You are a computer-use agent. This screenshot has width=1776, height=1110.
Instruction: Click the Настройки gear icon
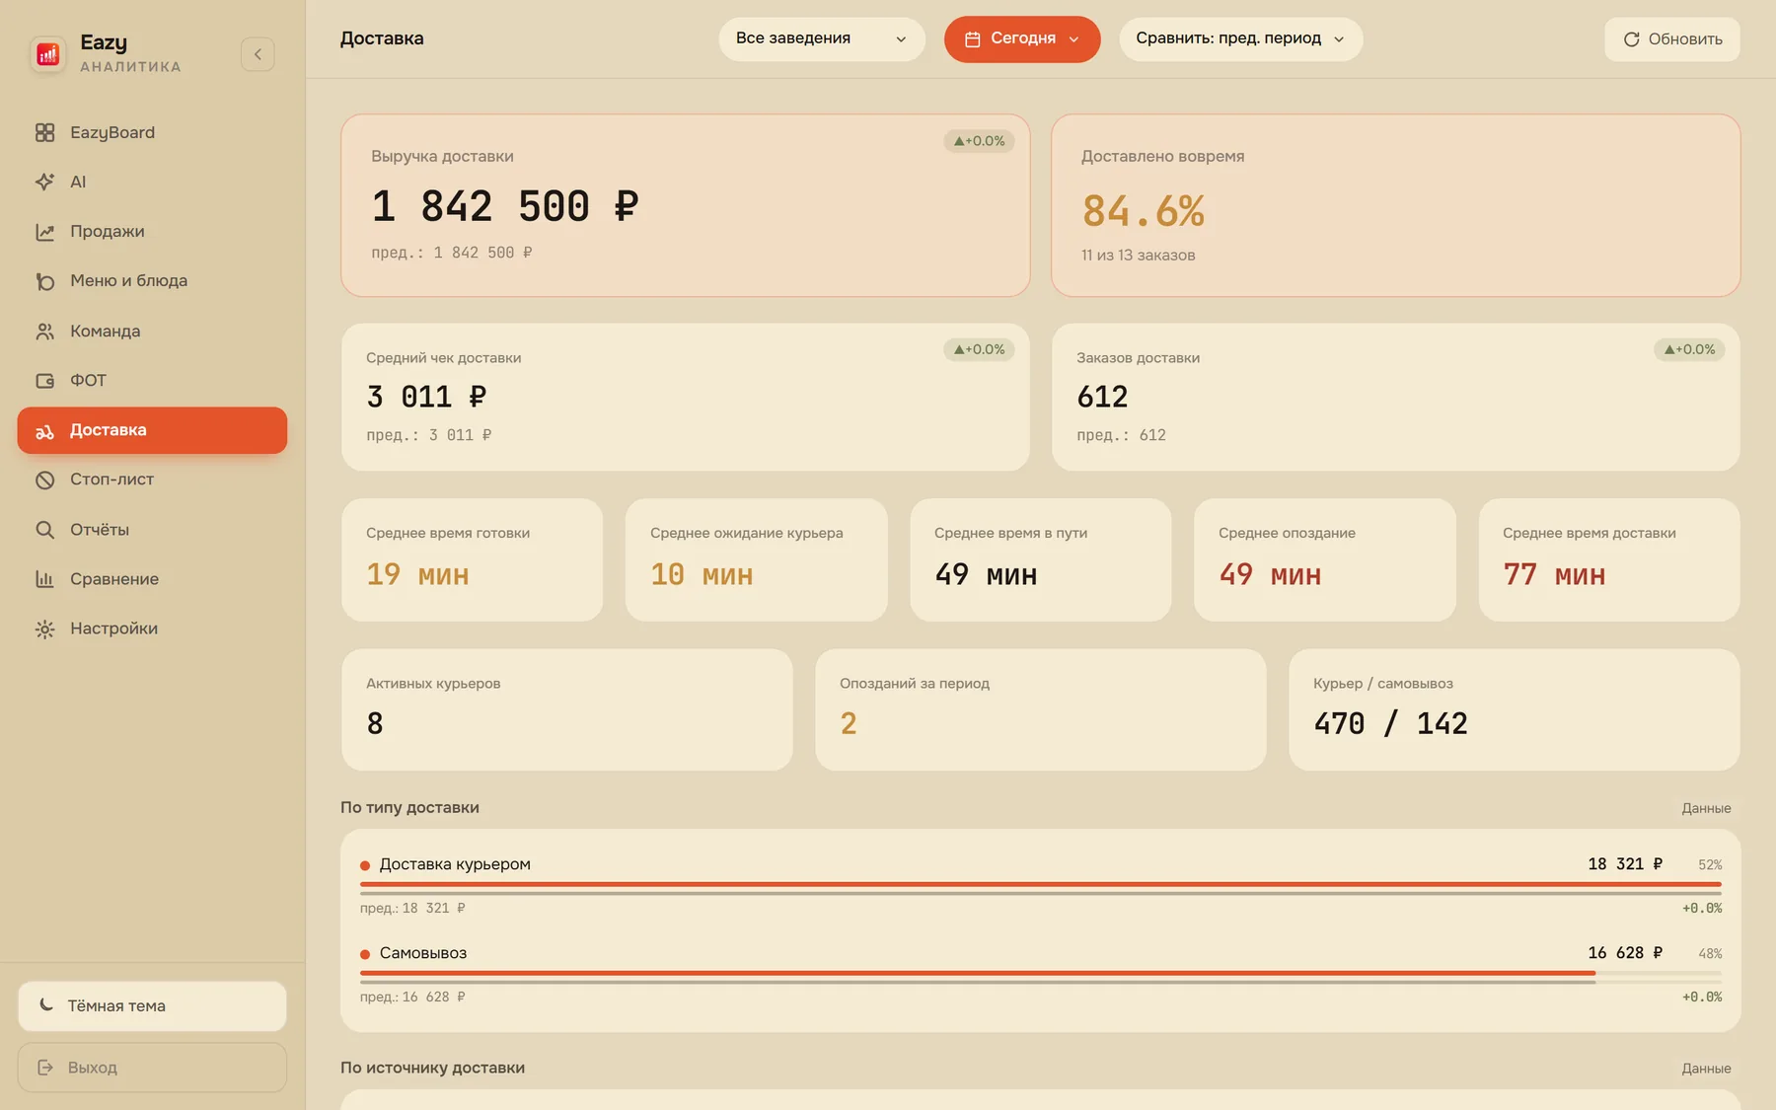44,629
